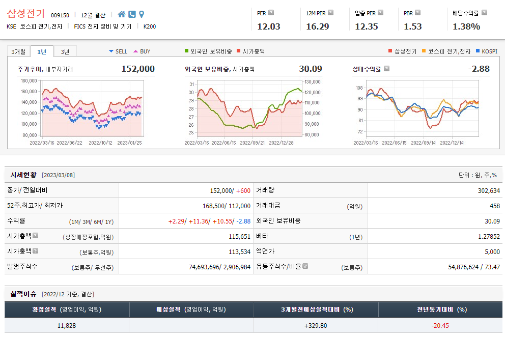The height and width of the screenshot is (337, 505).
Task: Click the -20.45 year-over-year cell
Action: (x=440, y=325)
